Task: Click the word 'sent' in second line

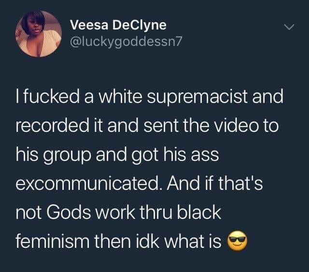Action: coord(161,126)
